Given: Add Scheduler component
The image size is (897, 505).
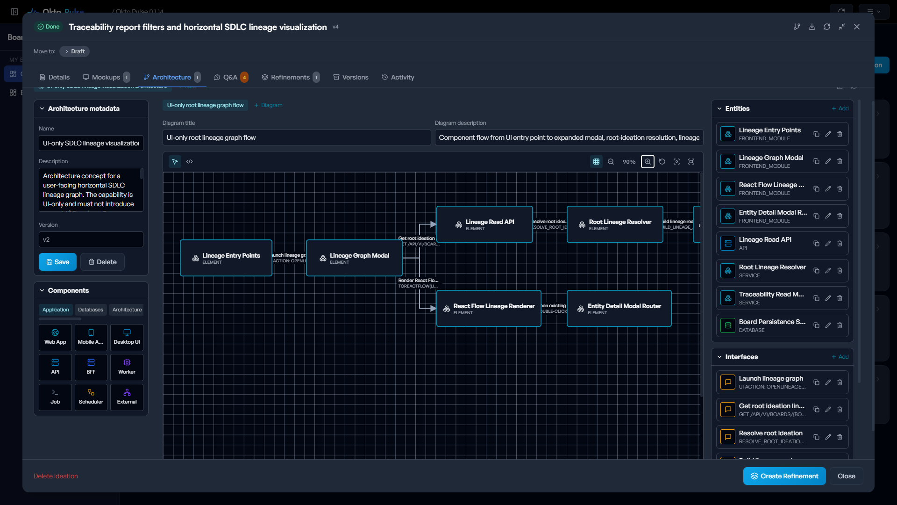Looking at the screenshot, I should click(x=91, y=397).
